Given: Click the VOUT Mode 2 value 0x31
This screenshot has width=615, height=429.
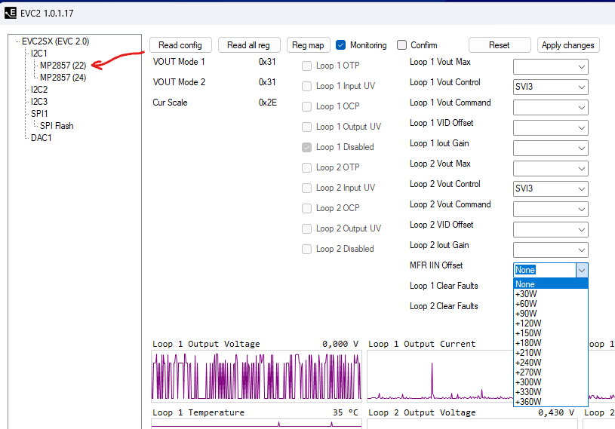Looking at the screenshot, I should pos(267,82).
